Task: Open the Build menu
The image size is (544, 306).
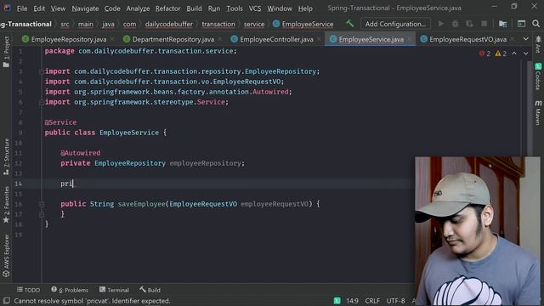Action: 194,8
